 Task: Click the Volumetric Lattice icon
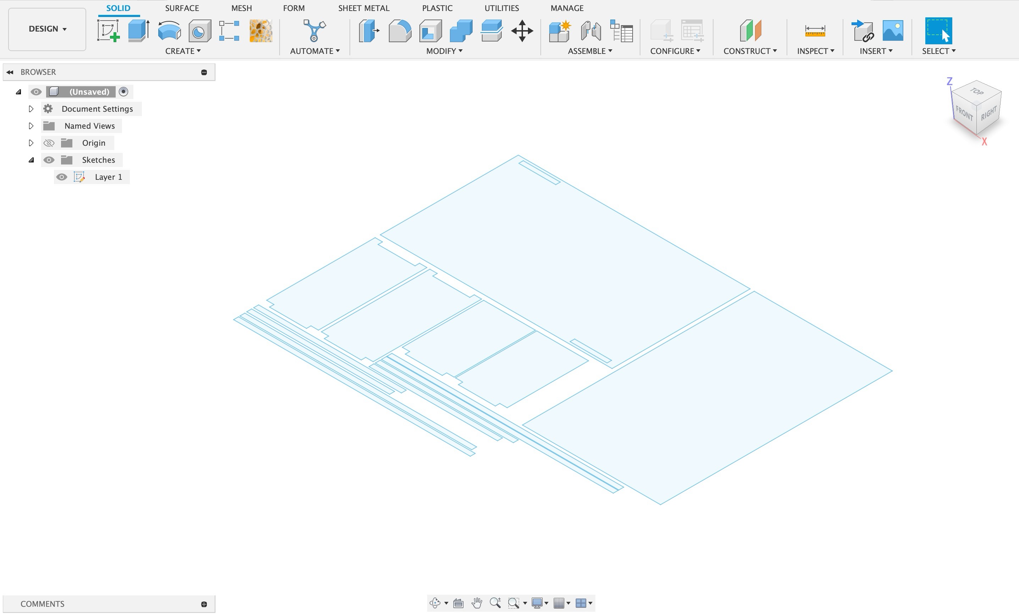(261, 30)
